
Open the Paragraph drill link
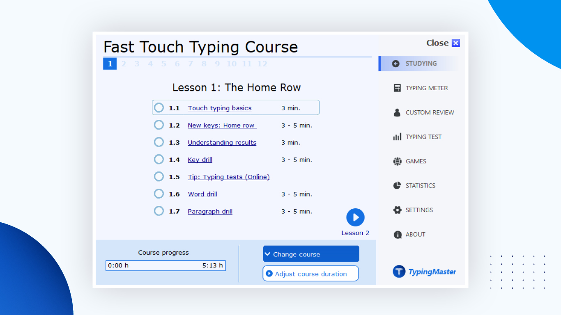click(x=210, y=212)
